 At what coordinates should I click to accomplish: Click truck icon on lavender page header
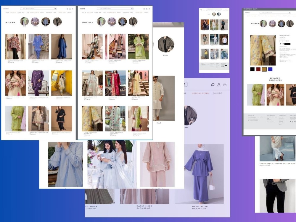coord(213,85)
